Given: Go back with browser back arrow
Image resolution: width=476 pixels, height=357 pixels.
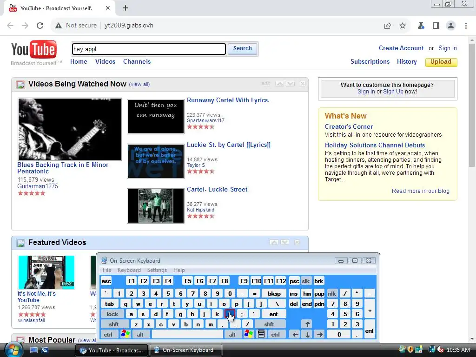Looking at the screenshot, I should 10,26.
